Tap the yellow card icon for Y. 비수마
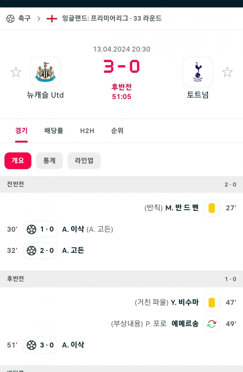 (212, 303)
